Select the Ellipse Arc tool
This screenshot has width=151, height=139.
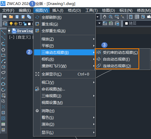coord(3,90)
